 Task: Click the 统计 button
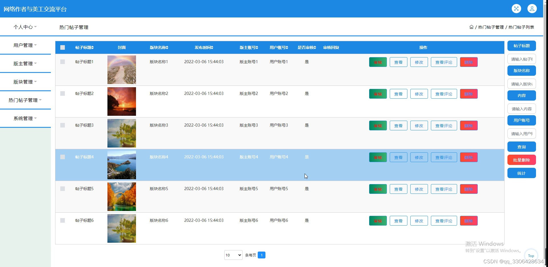click(521, 173)
